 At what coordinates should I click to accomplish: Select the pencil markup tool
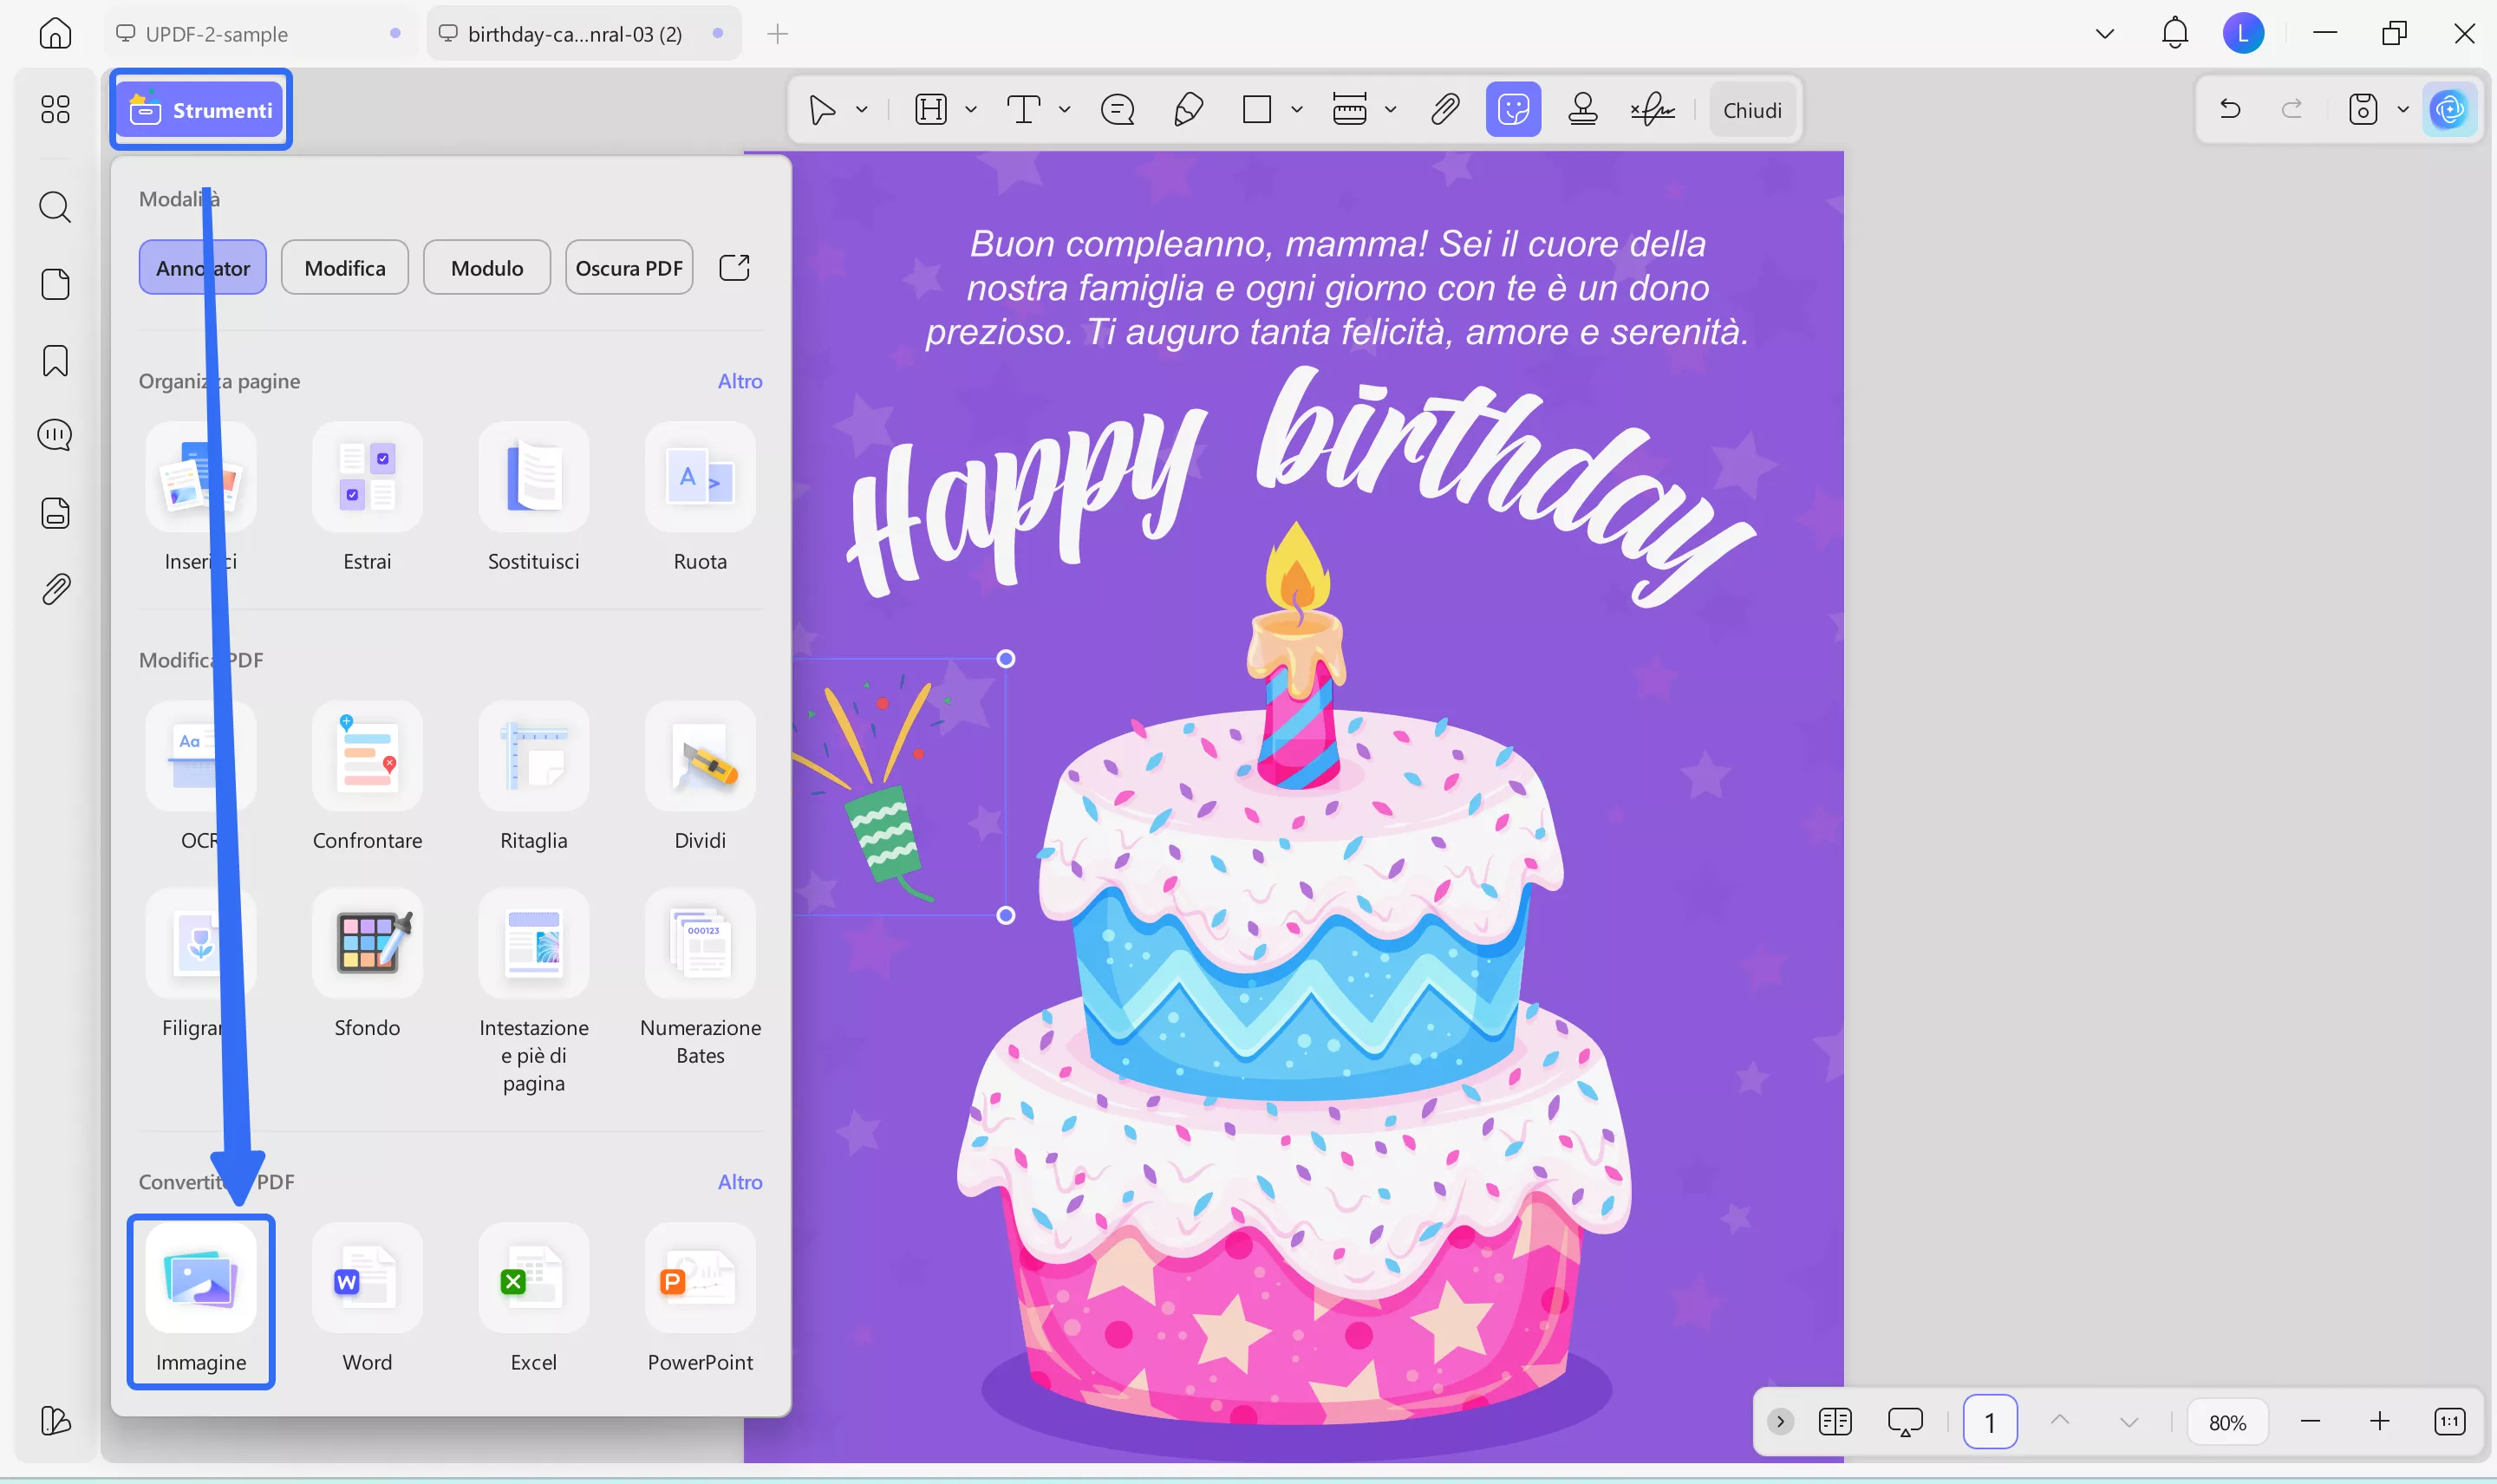coord(1187,109)
